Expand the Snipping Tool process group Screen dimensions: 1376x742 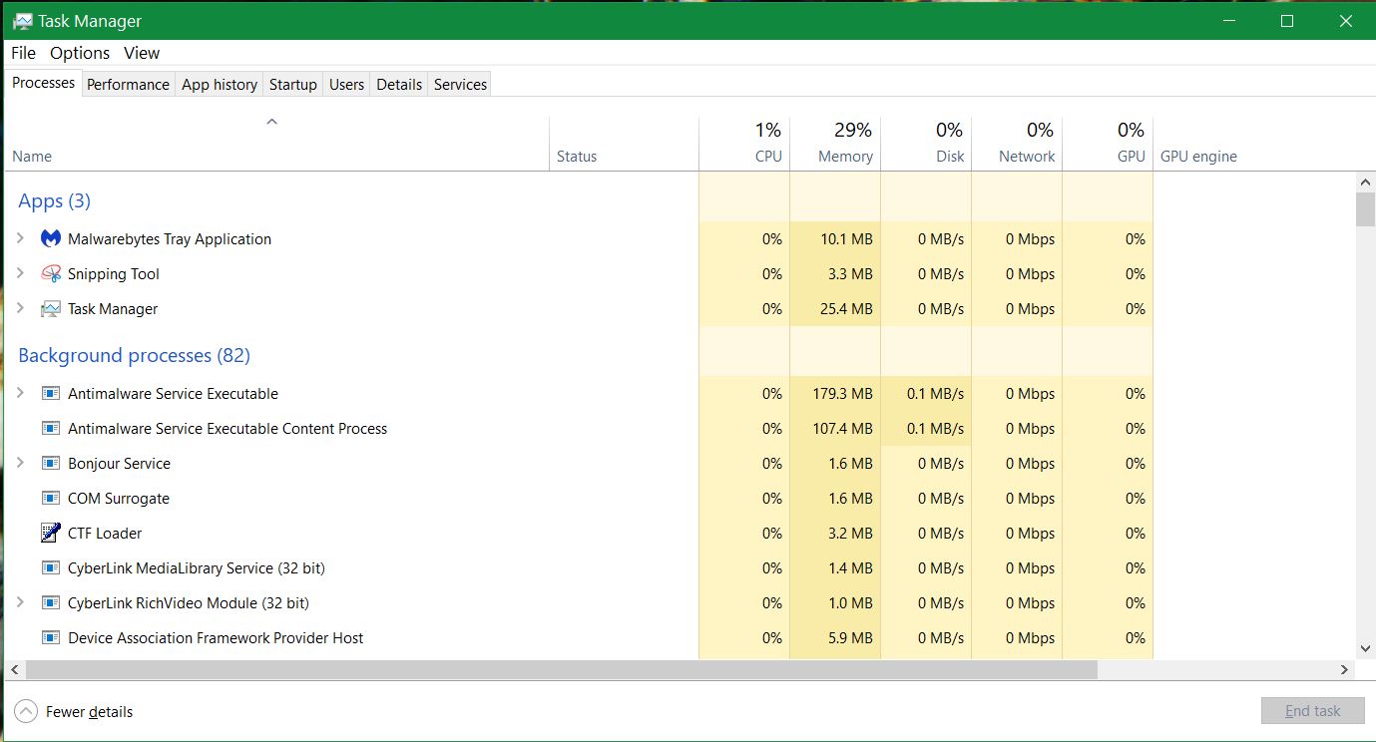point(20,274)
